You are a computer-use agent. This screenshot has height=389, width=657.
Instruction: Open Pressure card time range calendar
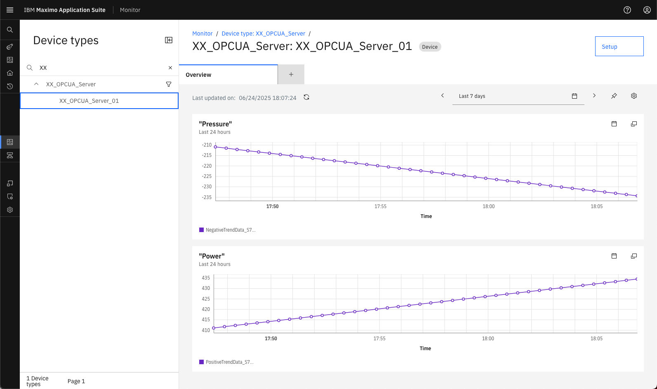614,124
